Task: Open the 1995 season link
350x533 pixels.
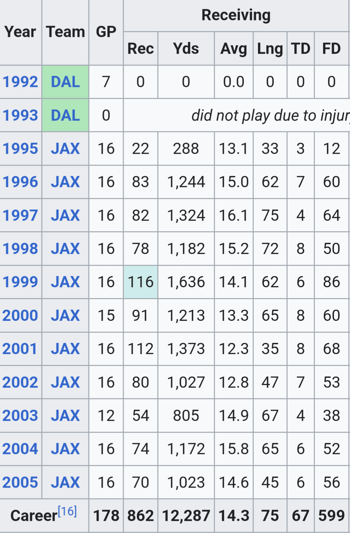Action: [x=20, y=149]
